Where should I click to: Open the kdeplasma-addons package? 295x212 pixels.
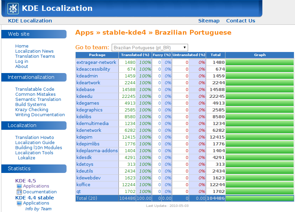97,151
